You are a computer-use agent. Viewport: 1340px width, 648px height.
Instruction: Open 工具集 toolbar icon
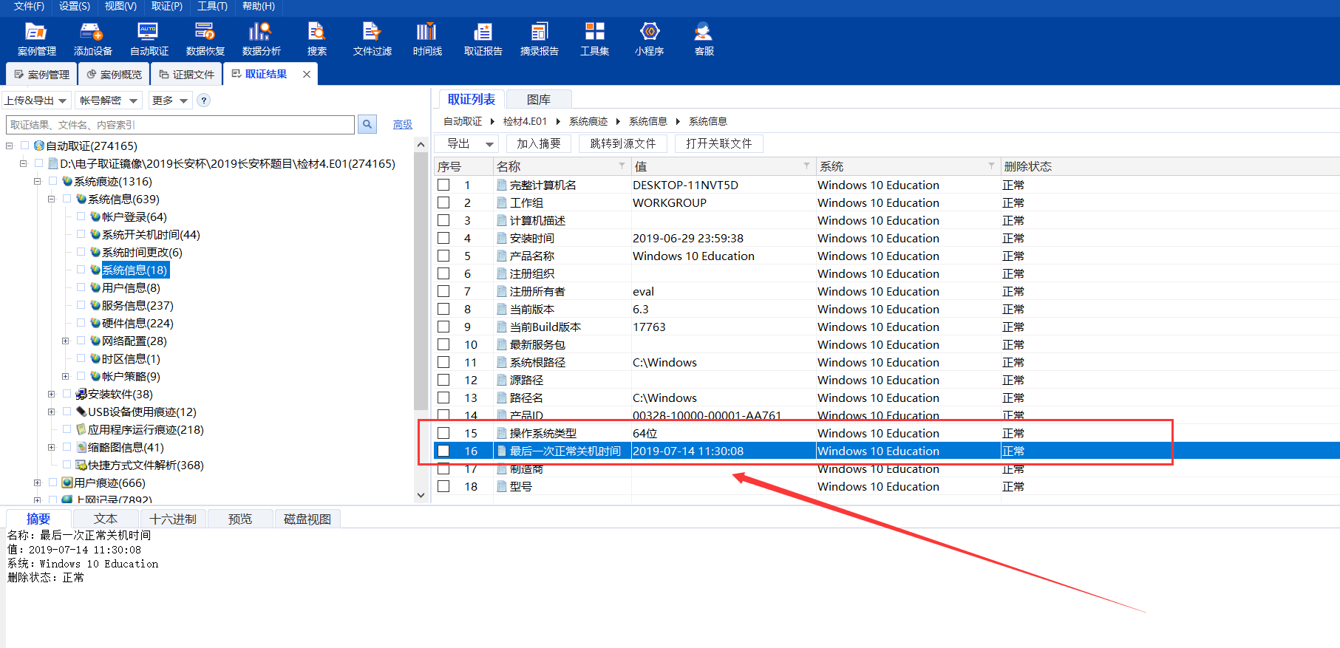[x=594, y=39]
